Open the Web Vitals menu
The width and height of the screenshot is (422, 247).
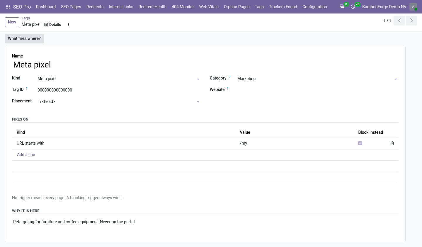(209, 7)
